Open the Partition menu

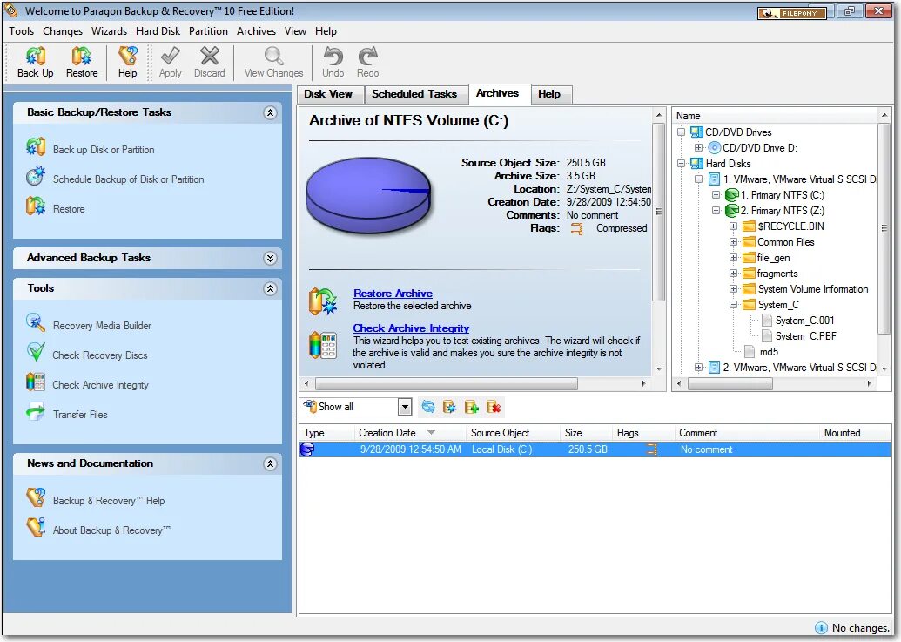208,31
